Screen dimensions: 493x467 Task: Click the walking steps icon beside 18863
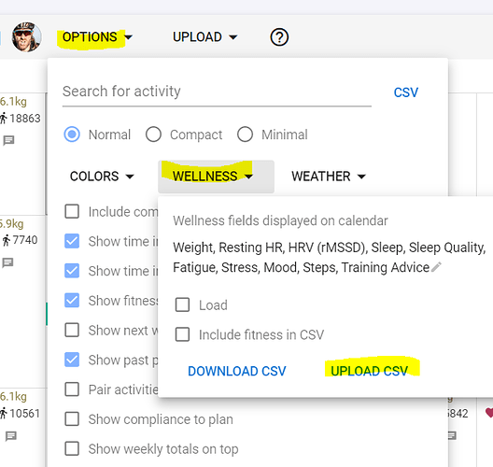[x=3, y=119]
